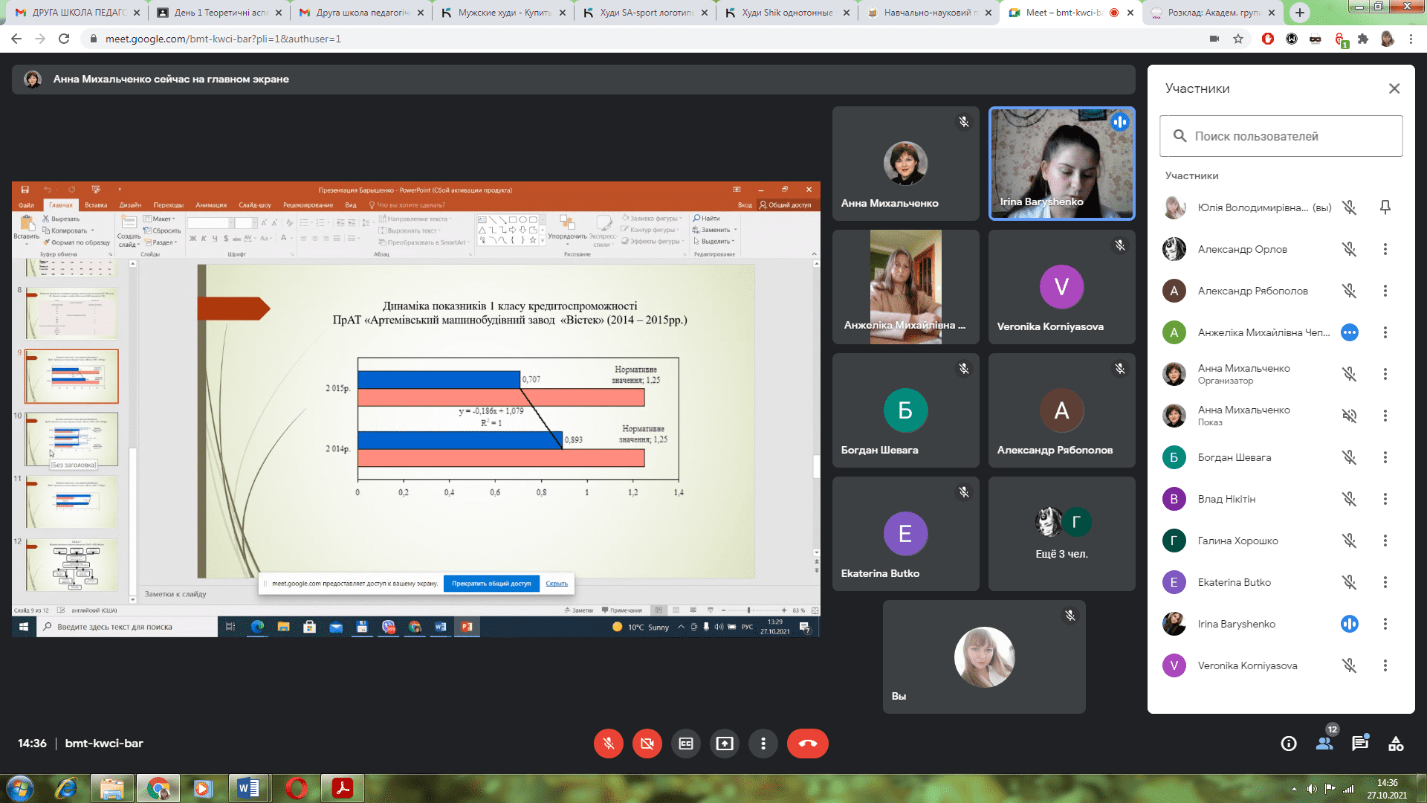Image resolution: width=1427 pixels, height=803 pixels.
Task: Click the Chrome profile avatar
Action: (x=1387, y=39)
